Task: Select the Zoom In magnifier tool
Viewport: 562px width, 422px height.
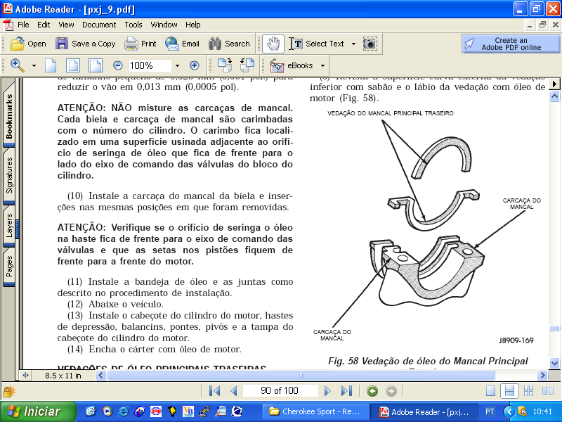Action: tap(17, 65)
